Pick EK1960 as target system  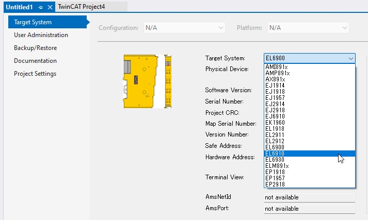coord(310,123)
